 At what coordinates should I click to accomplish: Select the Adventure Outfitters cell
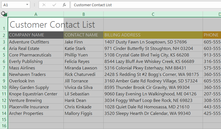(36, 42)
